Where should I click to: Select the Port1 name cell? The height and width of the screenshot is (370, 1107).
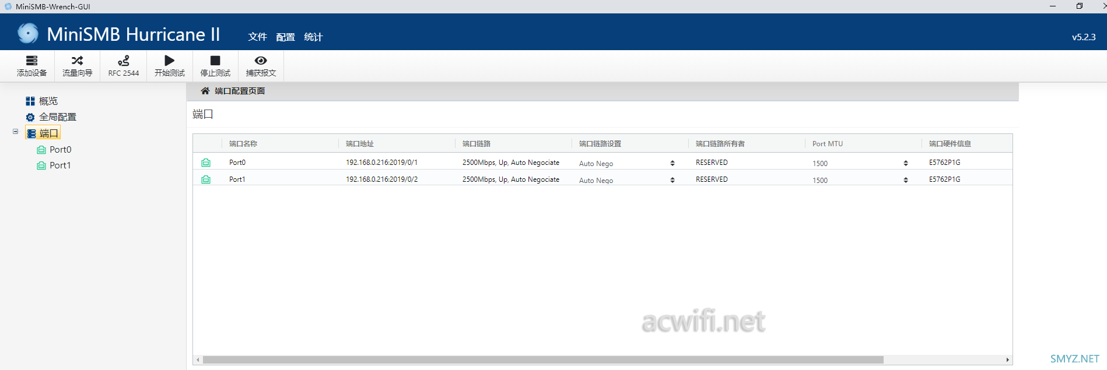237,179
